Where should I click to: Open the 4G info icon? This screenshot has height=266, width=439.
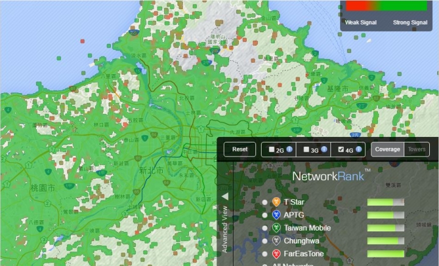click(359, 150)
